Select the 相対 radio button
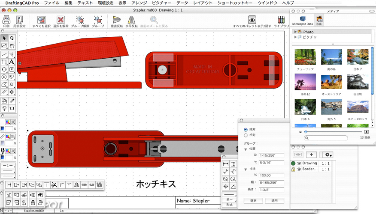This screenshot has width=376, height=214. 246,135
